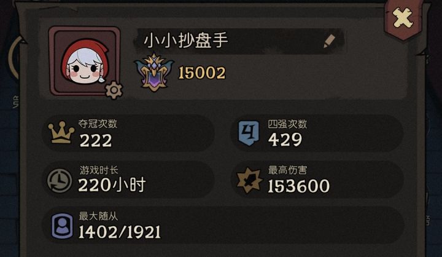
Task: Click the player name 小小抄盘手 field
Action: point(239,41)
